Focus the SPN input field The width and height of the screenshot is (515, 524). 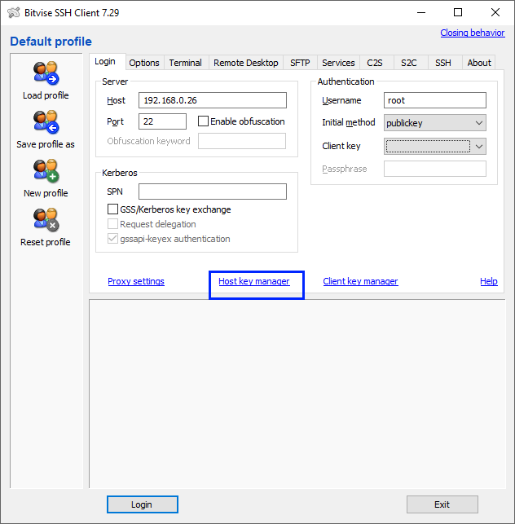coord(213,192)
